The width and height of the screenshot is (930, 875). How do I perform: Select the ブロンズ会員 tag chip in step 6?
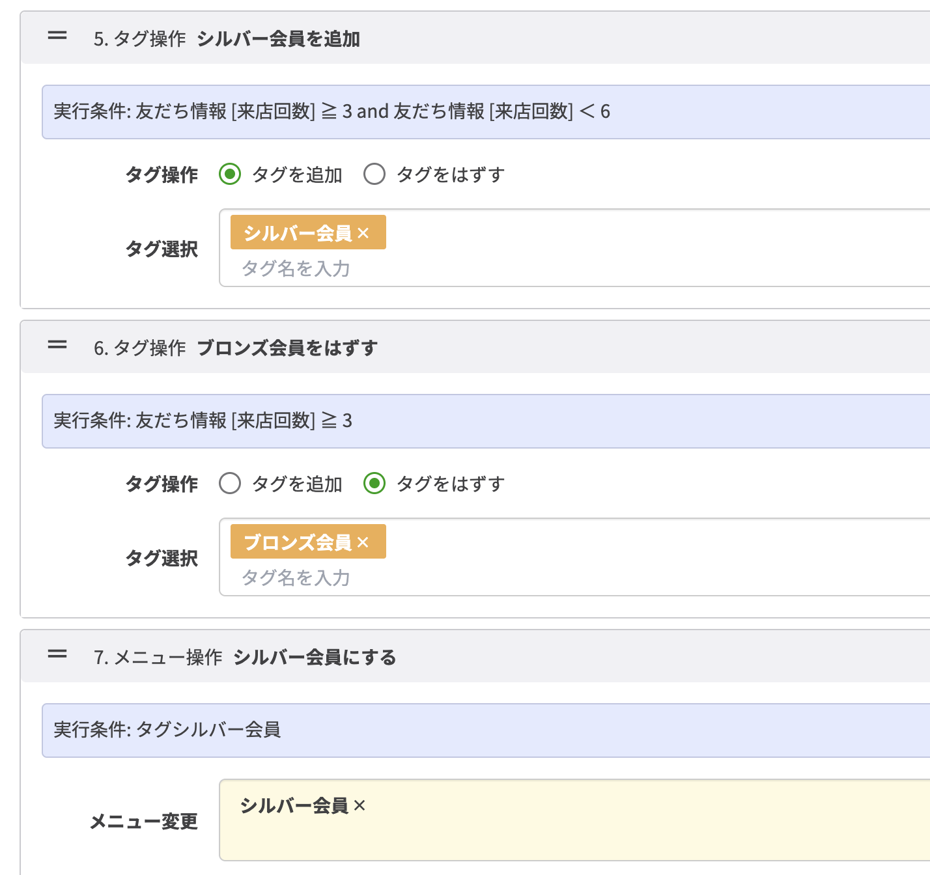tap(296, 541)
